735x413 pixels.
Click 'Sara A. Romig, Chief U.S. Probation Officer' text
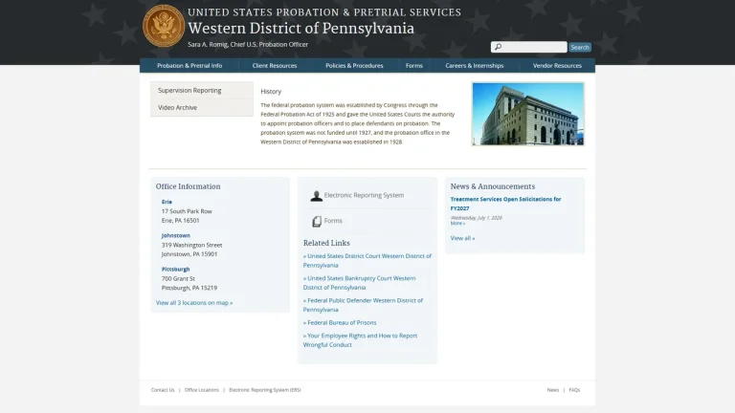coord(248,45)
